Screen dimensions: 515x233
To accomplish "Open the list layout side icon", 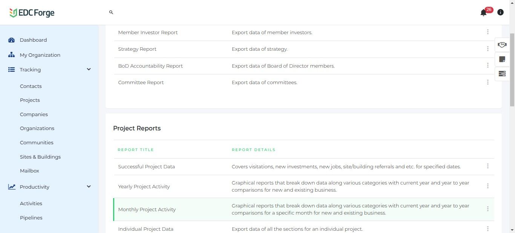I will [x=502, y=74].
